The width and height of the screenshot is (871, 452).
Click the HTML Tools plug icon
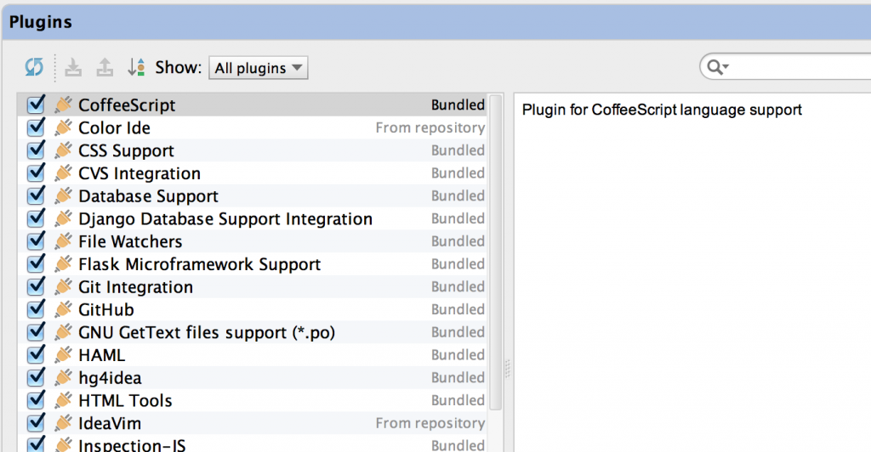(63, 400)
